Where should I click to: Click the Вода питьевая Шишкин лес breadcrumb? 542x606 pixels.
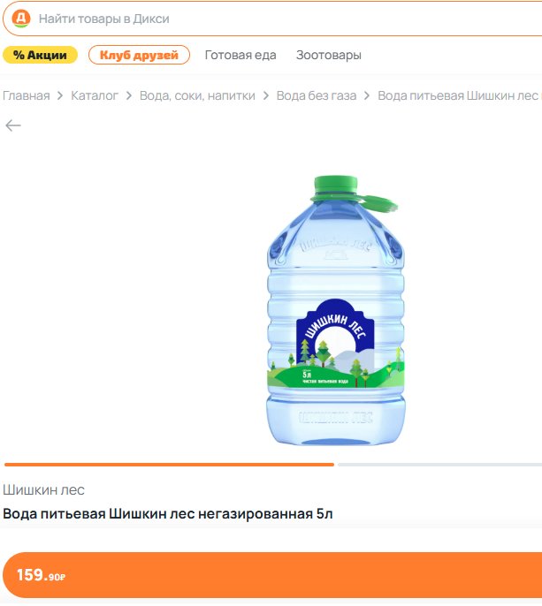tap(460, 95)
